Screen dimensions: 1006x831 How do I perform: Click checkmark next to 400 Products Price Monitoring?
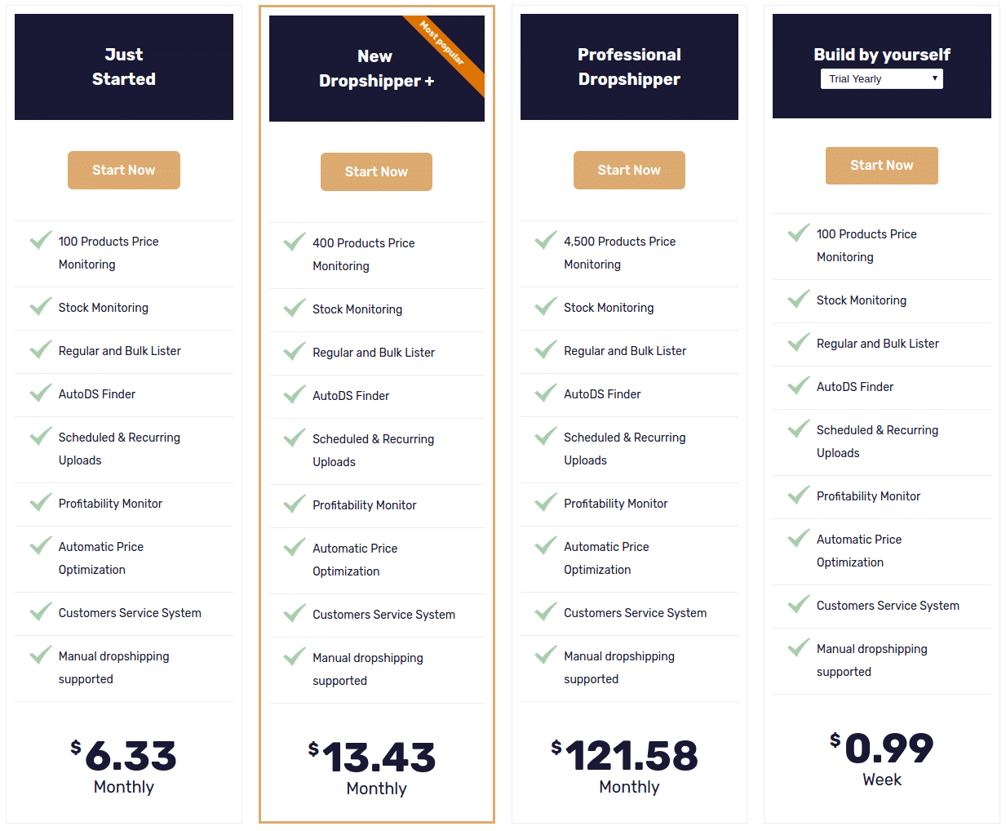coord(295,242)
